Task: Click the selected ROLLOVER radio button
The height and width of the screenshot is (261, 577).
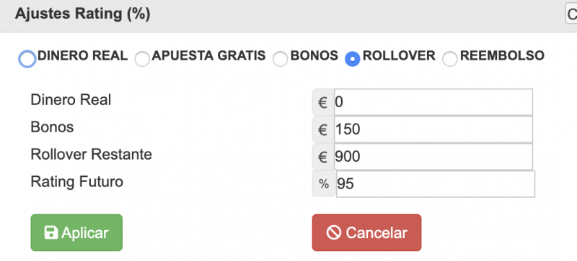Action: (x=352, y=59)
